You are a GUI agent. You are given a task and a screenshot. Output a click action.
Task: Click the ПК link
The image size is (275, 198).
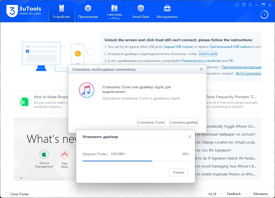click(x=231, y=61)
